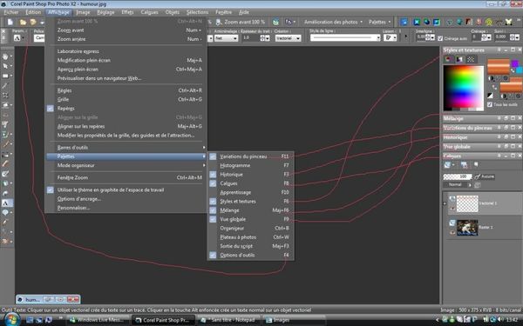Screen dimensions: 523x326
Task: Choose Histogramme in Palettes submenu
Action: click(251, 165)
